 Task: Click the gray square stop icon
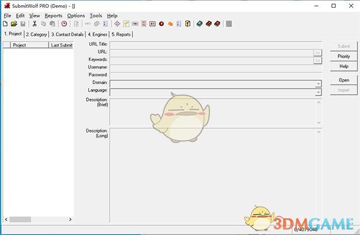pos(229,23)
